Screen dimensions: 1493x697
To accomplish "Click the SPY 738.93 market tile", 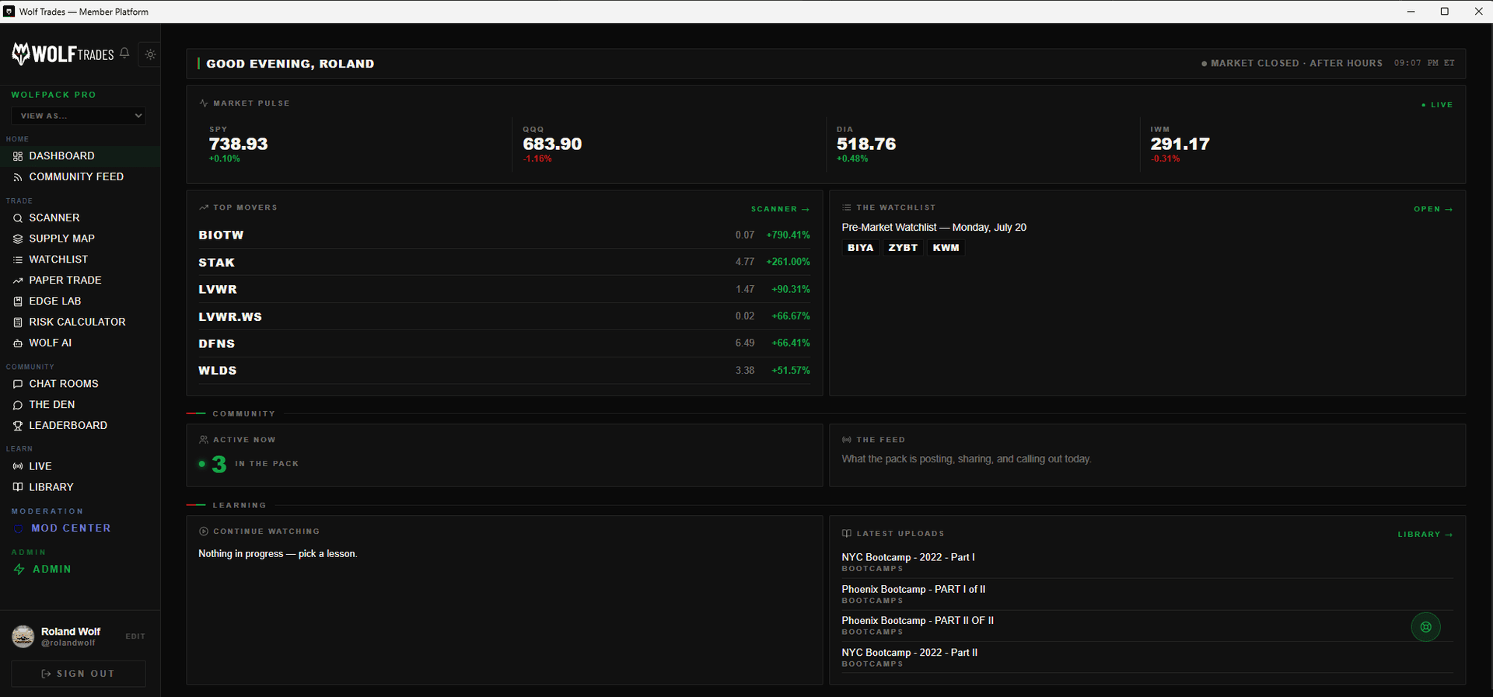I will pyautogui.click(x=355, y=145).
